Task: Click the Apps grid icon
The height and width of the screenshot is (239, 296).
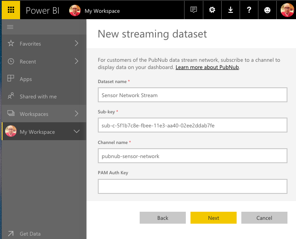Action: point(11,78)
